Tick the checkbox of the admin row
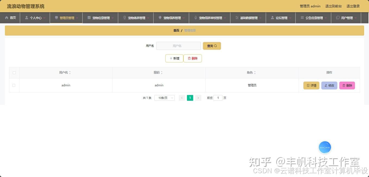The height and width of the screenshot is (177, 369). point(14,85)
